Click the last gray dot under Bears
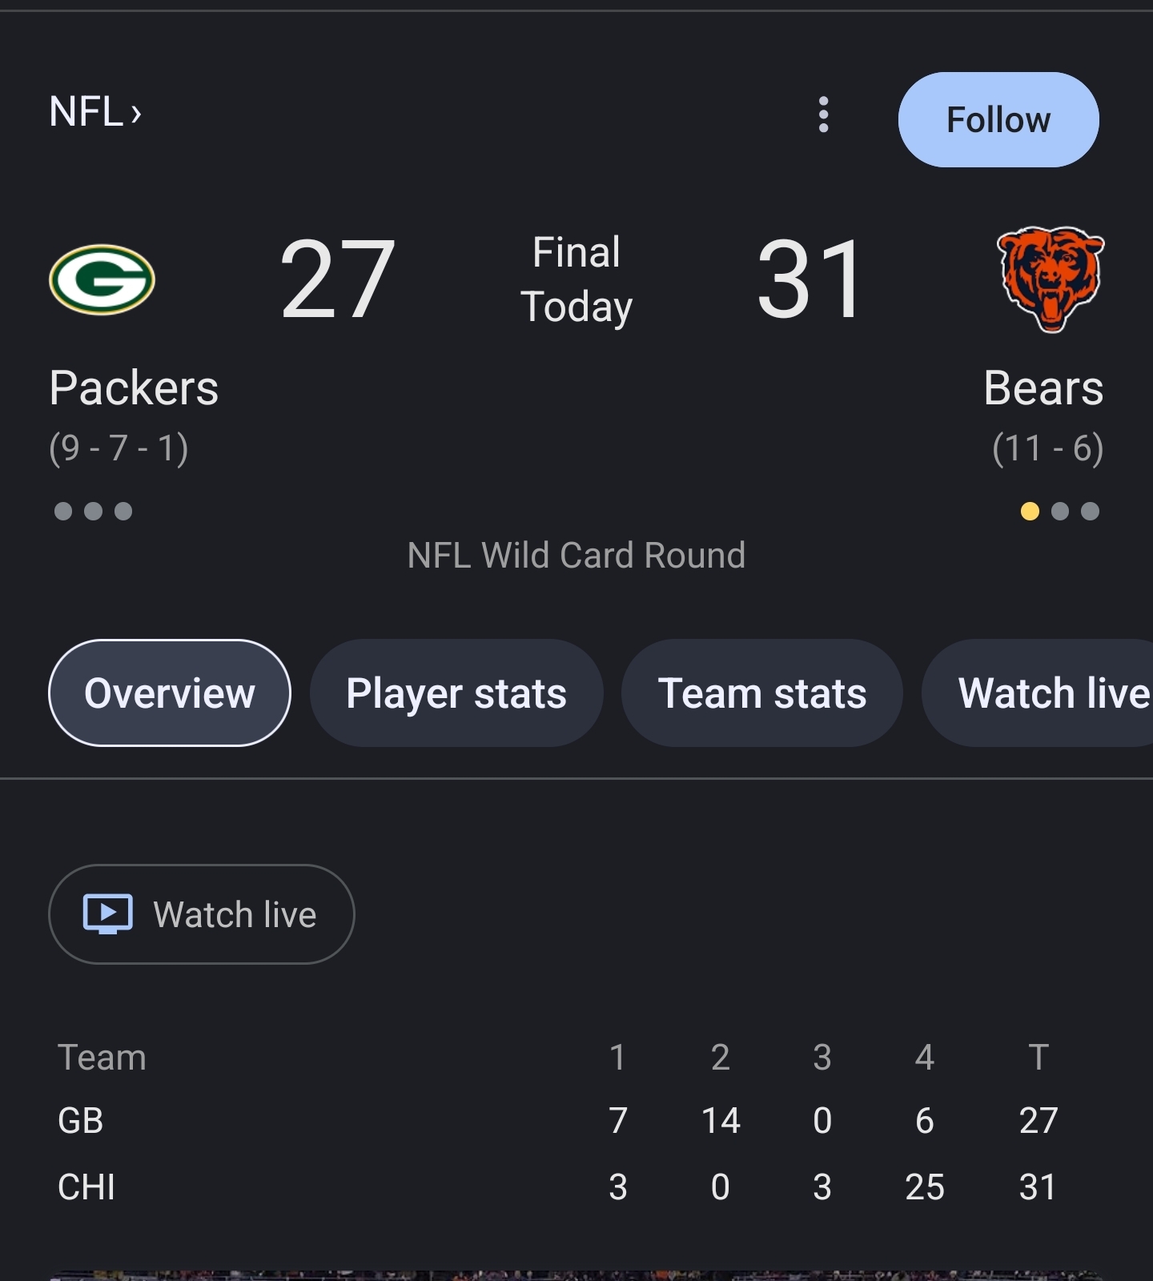Viewport: 1153px width, 1281px height. (x=1090, y=511)
